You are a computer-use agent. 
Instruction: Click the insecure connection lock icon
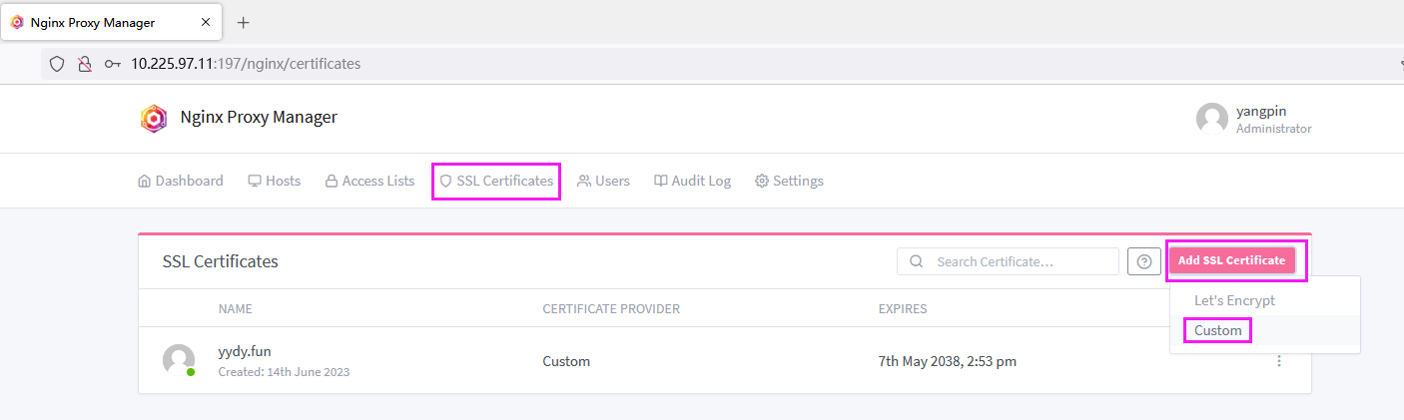(x=85, y=64)
